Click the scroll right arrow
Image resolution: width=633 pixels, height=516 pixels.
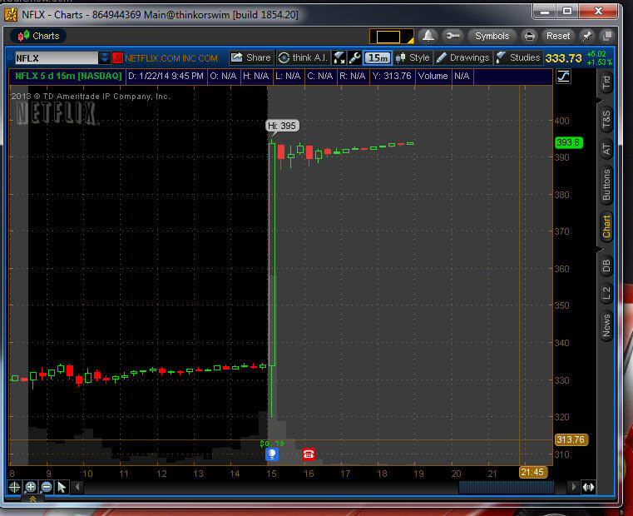click(573, 488)
